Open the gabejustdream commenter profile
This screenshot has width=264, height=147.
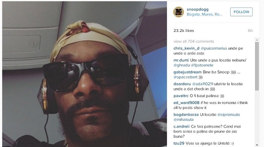coord(187,72)
